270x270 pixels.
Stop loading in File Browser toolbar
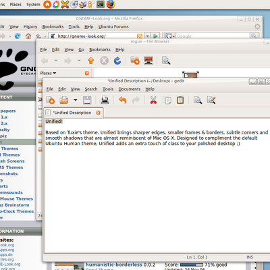pos(104,61)
